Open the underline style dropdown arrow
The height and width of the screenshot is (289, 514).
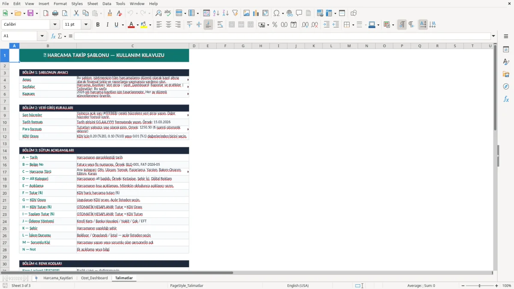(x=123, y=25)
